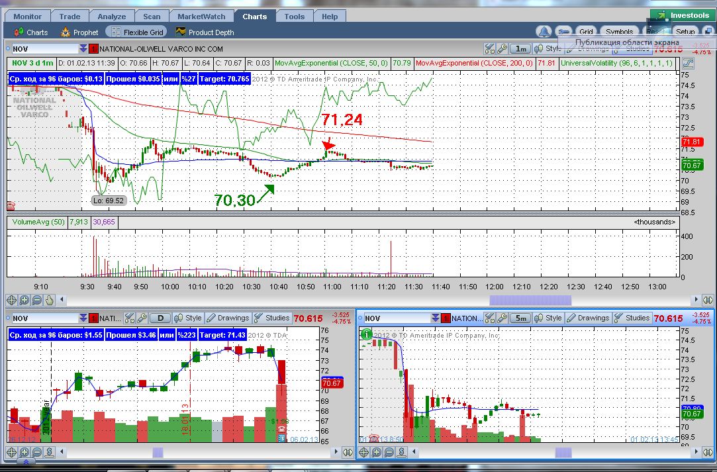Toggle the Flexible Grid view
The width and height of the screenshot is (717, 472).
[137, 32]
